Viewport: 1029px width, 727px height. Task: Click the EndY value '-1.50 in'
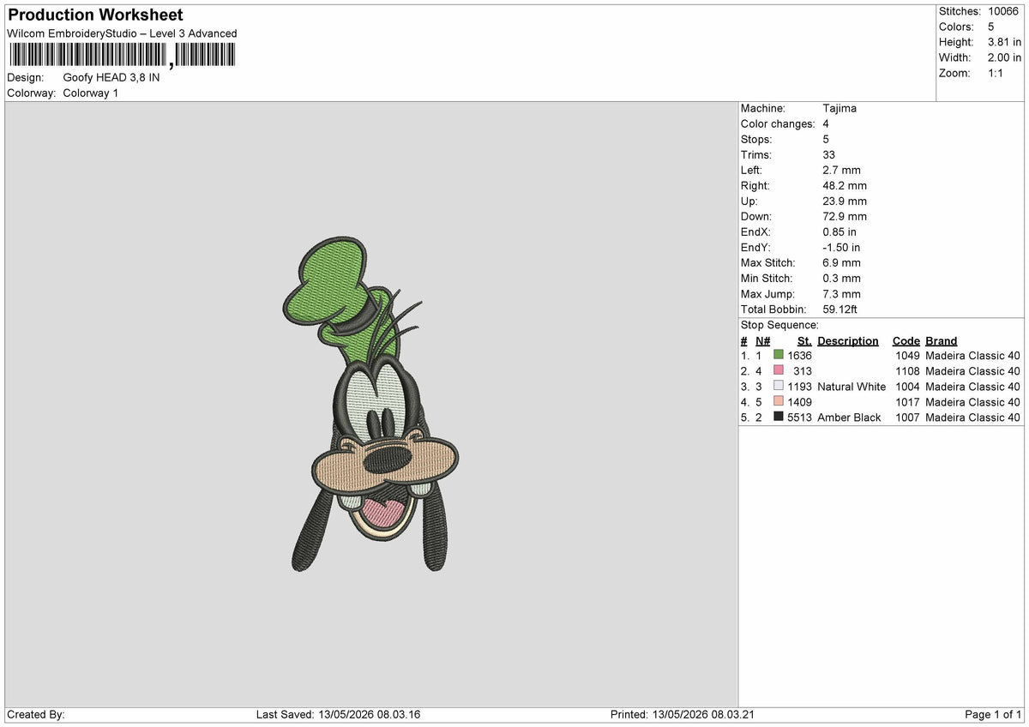[x=841, y=247]
